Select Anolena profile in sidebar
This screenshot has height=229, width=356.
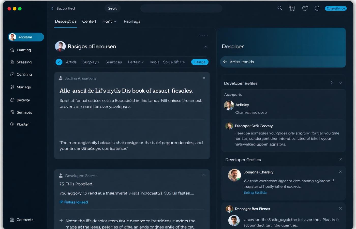26,37
